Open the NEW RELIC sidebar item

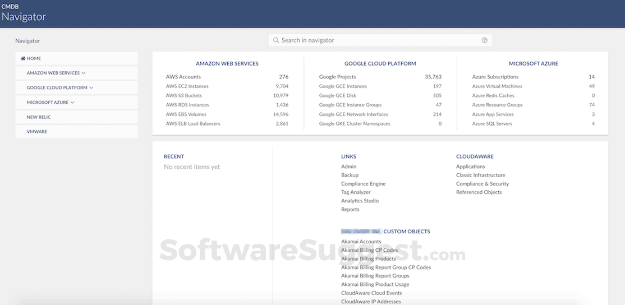click(76, 117)
